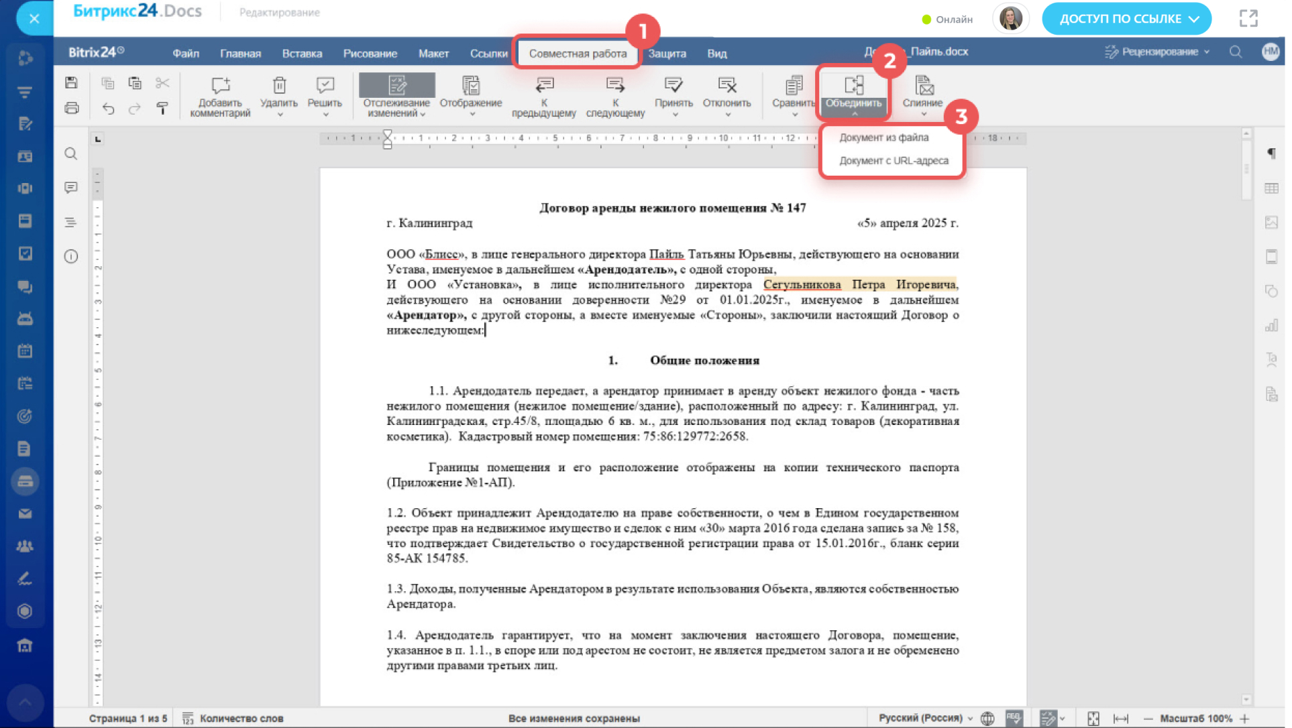Open the Insert tab
This screenshot has height=728, width=1292.
click(302, 54)
